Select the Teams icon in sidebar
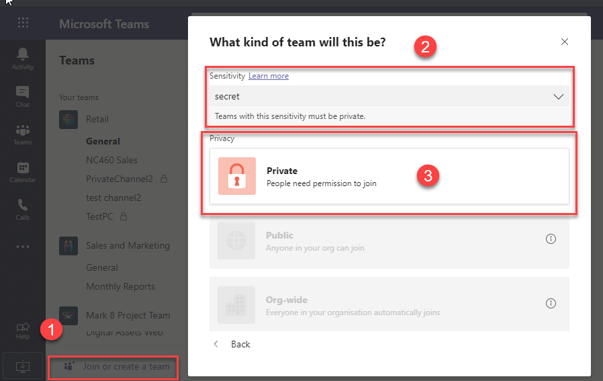This screenshot has height=381, width=603. click(x=23, y=134)
